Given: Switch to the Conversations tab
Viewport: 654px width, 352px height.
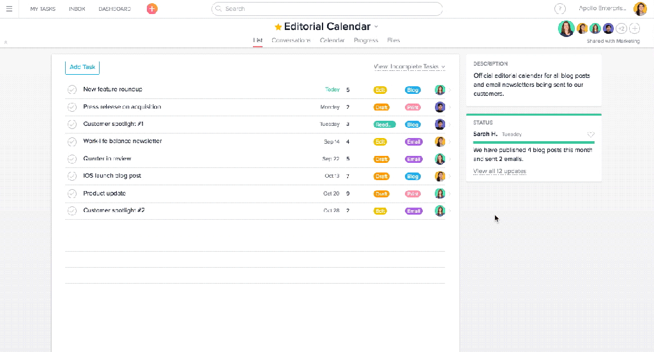Looking at the screenshot, I should 291,40.
